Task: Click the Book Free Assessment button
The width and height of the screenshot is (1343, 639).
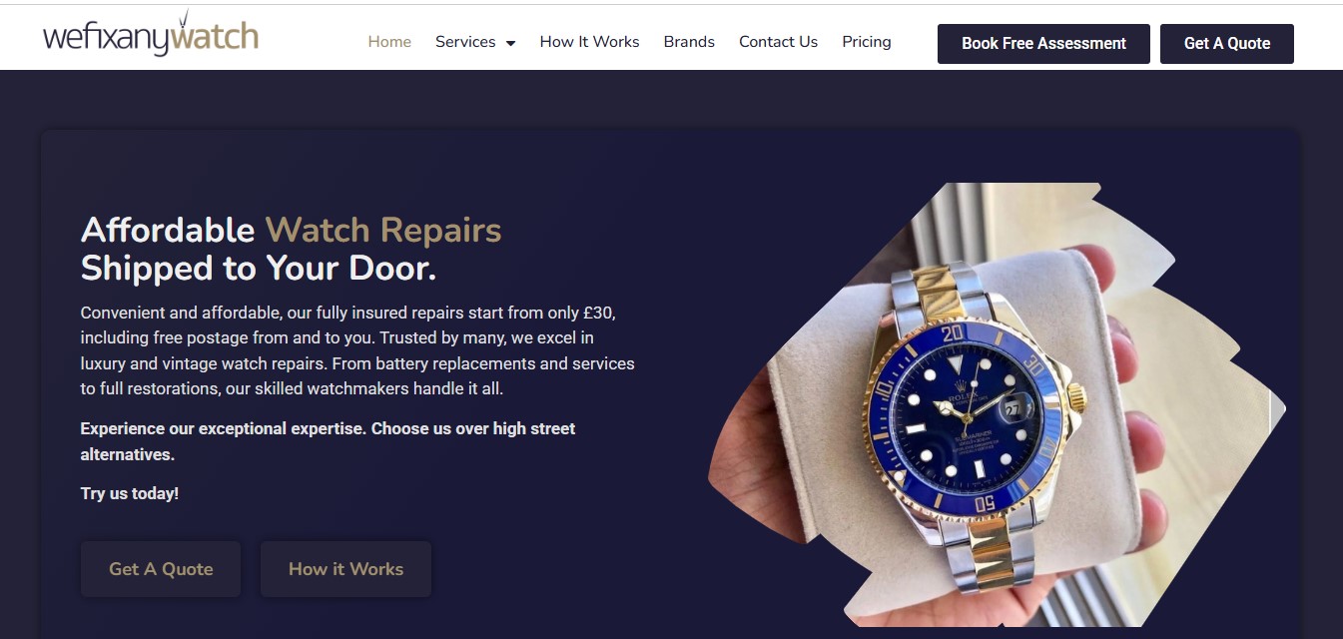Action: 1043,44
